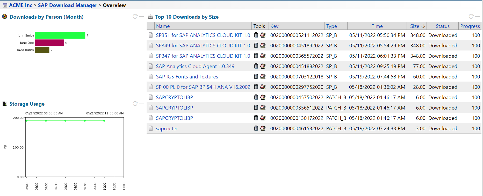Click trash icon in SP347 Analytics Cloud Kit row
483x196 pixels.
pos(256,56)
